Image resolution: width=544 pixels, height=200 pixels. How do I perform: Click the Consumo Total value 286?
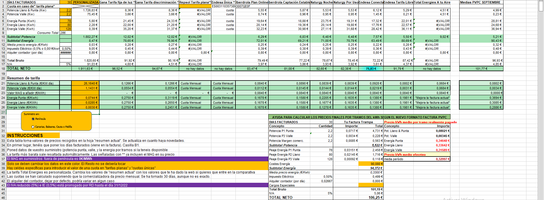pos(65,33)
